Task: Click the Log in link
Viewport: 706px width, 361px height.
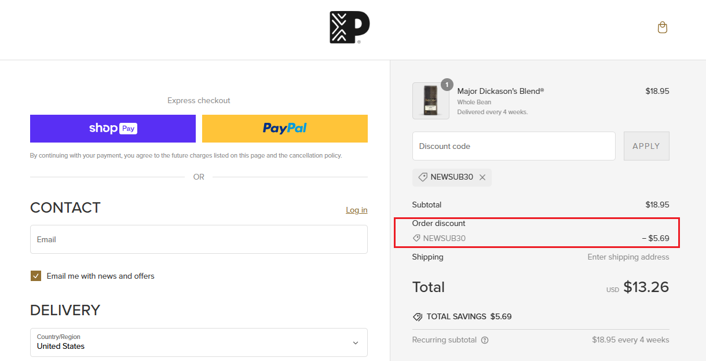Action: click(356, 210)
